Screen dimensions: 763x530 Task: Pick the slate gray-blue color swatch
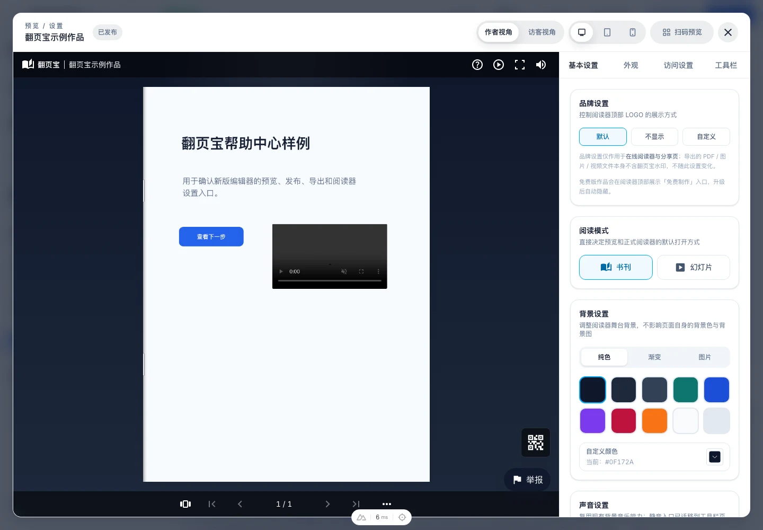(x=654, y=390)
